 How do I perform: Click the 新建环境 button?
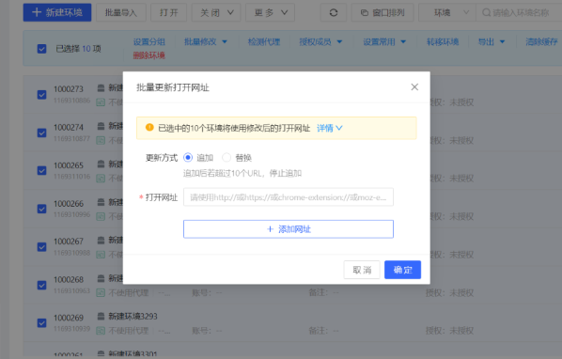[x=57, y=12]
